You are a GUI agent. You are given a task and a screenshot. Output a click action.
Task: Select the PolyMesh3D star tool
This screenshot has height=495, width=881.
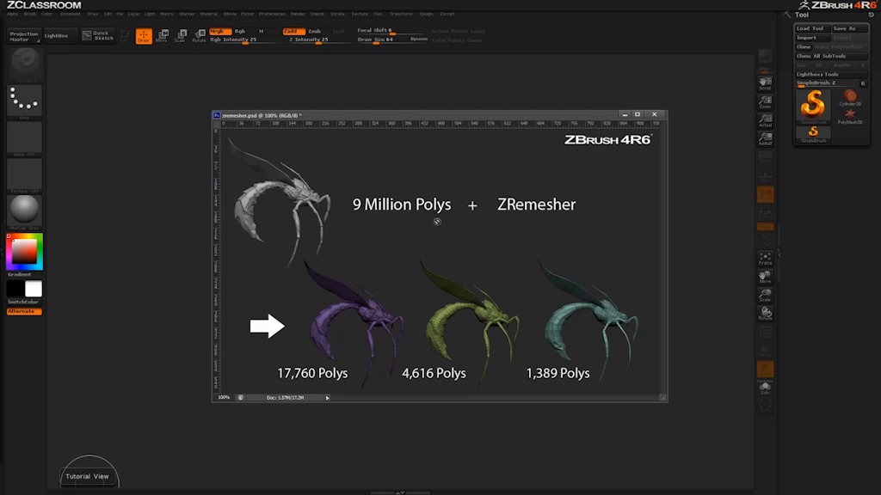pos(850,116)
